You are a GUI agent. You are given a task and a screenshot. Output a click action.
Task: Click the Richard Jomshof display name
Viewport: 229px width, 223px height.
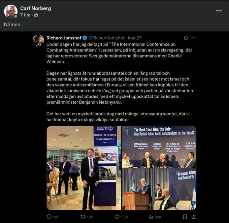(x=64, y=38)
